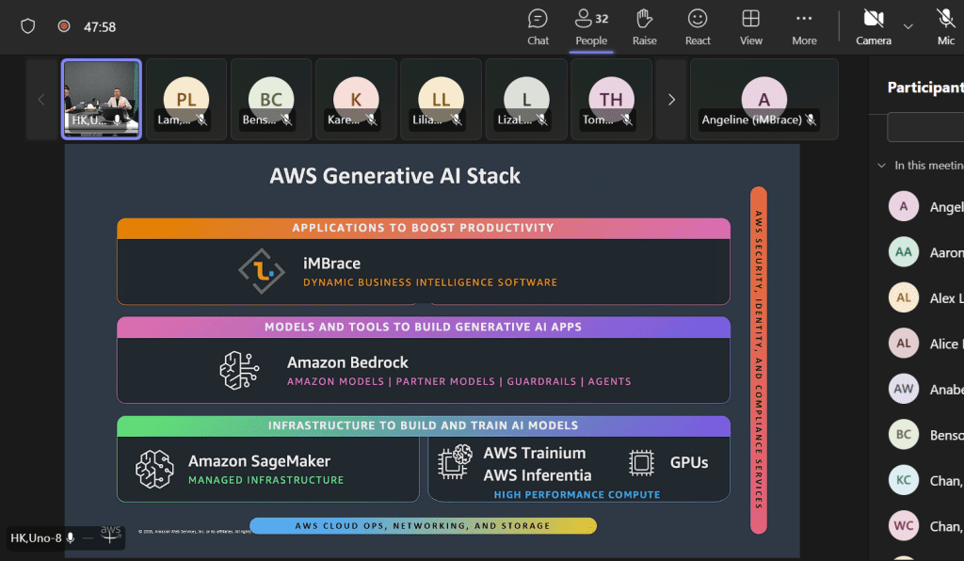Open the More actions menu
964x561 pixels.
804,26
